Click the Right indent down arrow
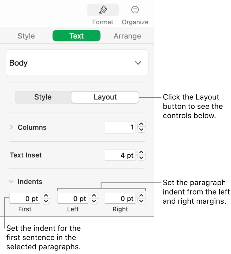The image size is (231, 254). (x=141, y=200)
